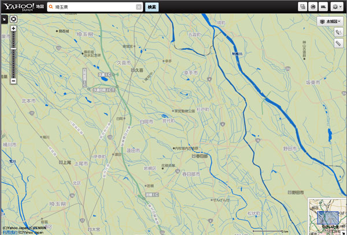
Task: Clear the search box text
Action: pyautogui.click(x=139, y=7)
